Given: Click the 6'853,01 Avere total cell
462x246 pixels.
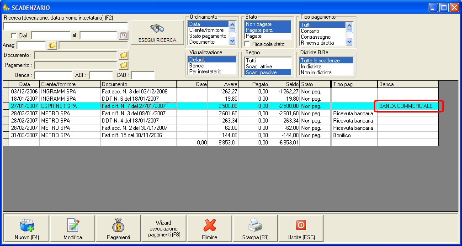Looking at the screenshot, I should click(223, 143).
